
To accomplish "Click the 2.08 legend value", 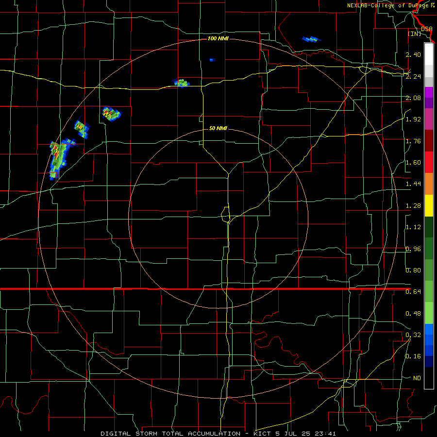I will (x=413, y=98).
